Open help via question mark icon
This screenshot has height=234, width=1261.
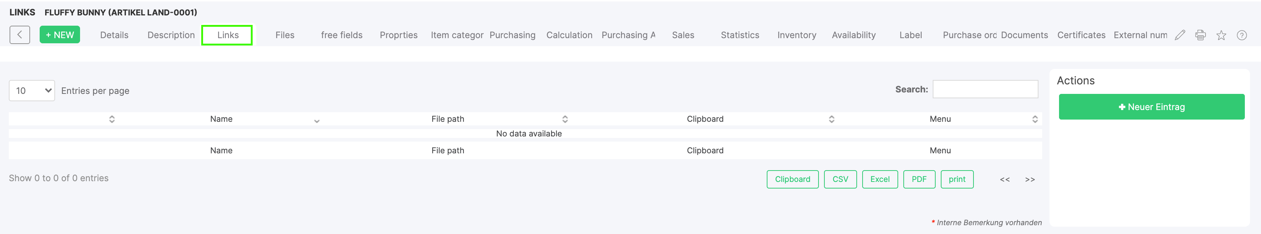tap(1242, 35)
